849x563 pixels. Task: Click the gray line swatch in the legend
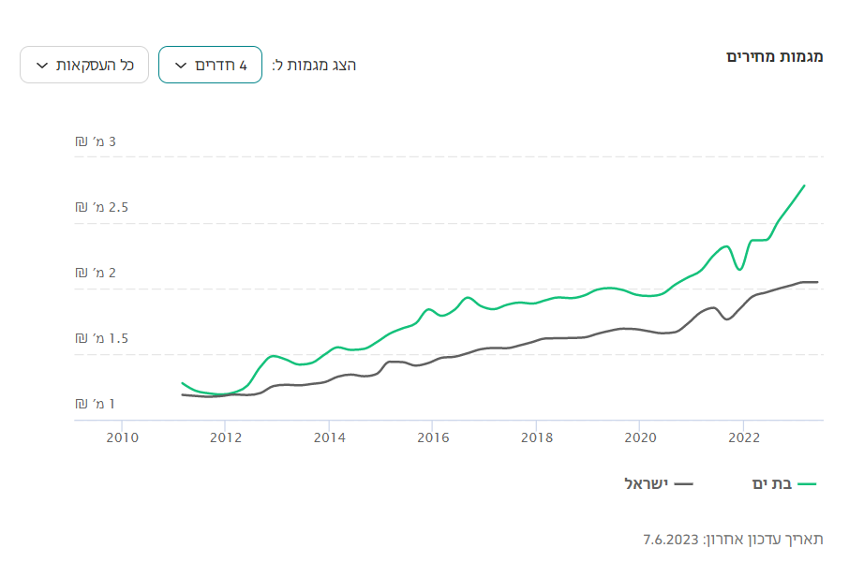pos(683,484)
